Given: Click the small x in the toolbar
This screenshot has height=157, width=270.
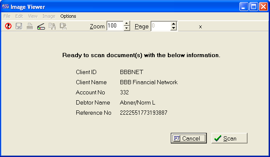Looking at the screenshot, I should 200,27.
